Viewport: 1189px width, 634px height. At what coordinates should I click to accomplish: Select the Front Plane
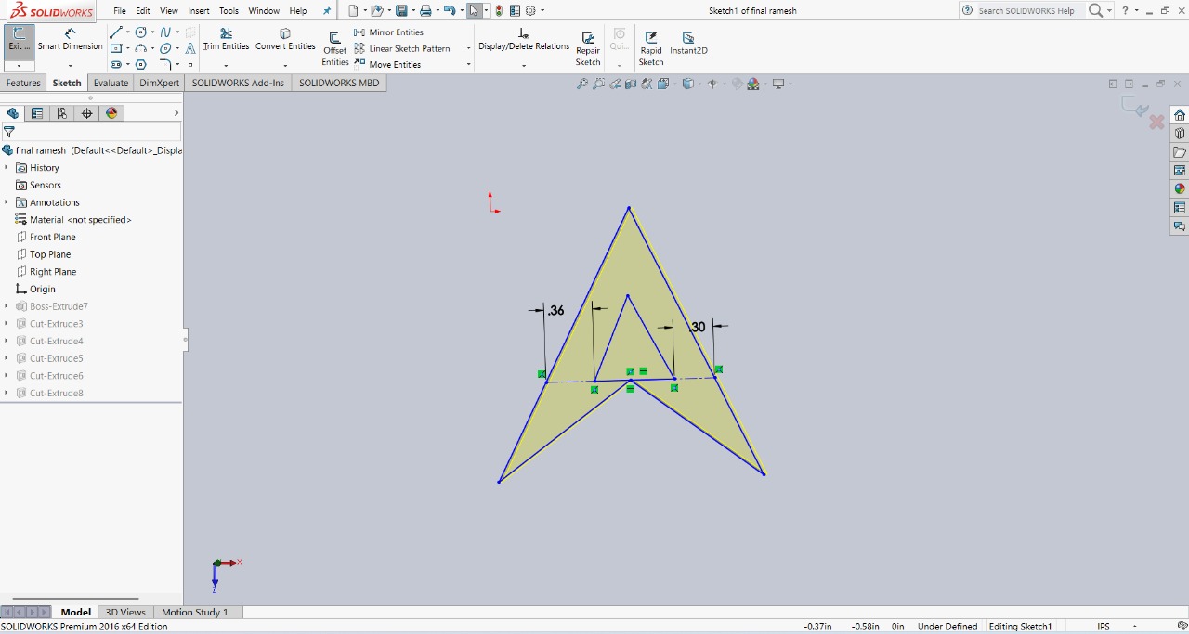[x=53, y=237]
